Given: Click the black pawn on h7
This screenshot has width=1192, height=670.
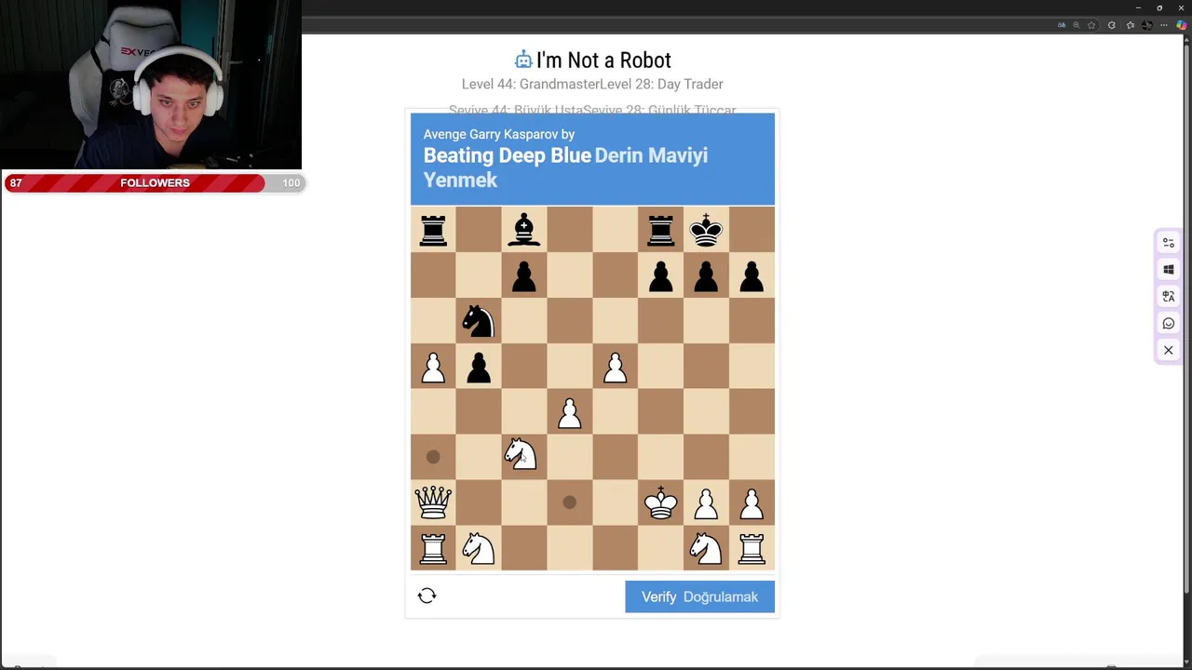Looking at the screenshot, I should tap(752, 275).
